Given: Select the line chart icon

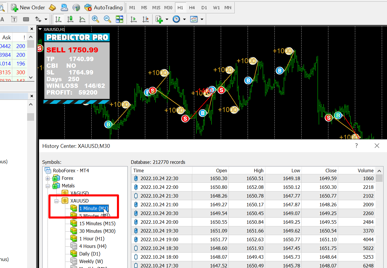Looking at the screenshot, I should (x=83, y=19).
